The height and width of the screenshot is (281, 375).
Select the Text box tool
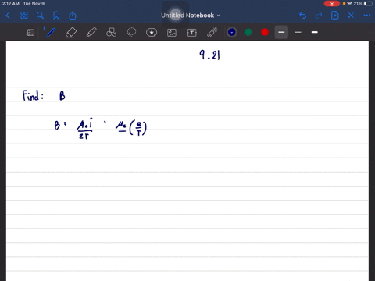pos(192,33)
